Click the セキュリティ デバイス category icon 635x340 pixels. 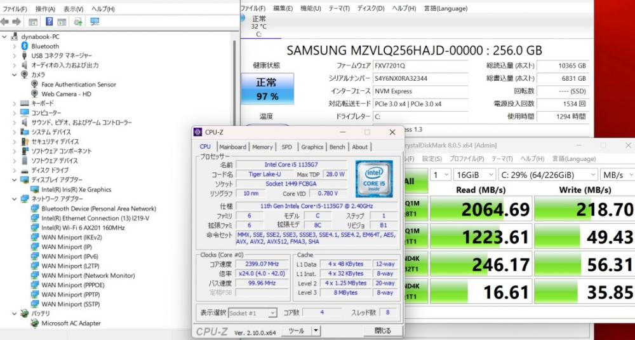coord(24,142)
